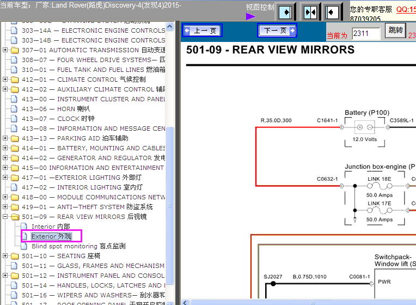Click the expand-left view control icon

coord(332,12)
